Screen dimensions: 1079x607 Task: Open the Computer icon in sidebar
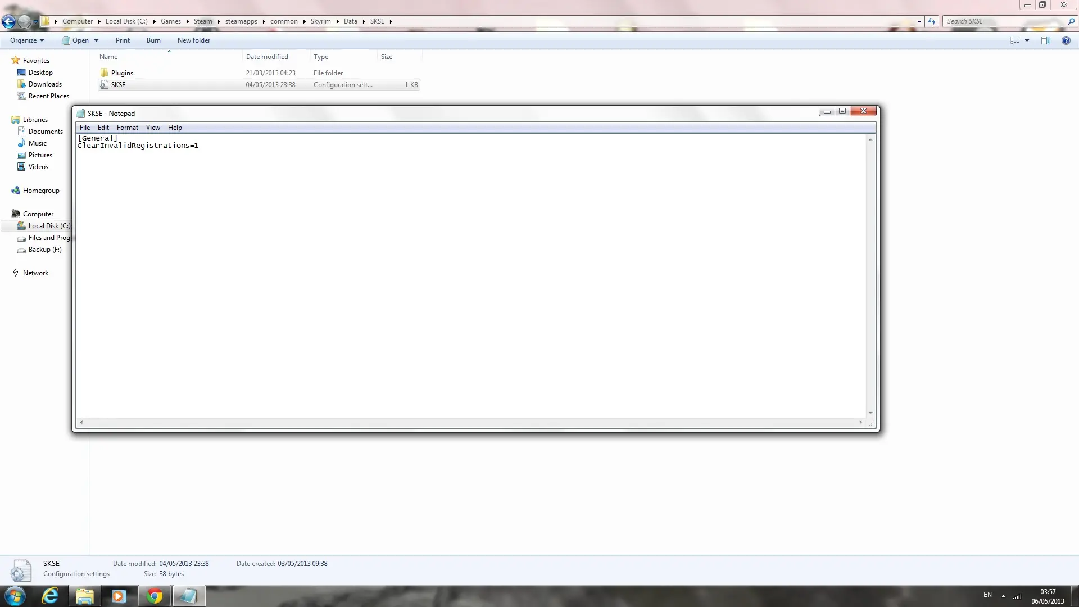(38, 214)
